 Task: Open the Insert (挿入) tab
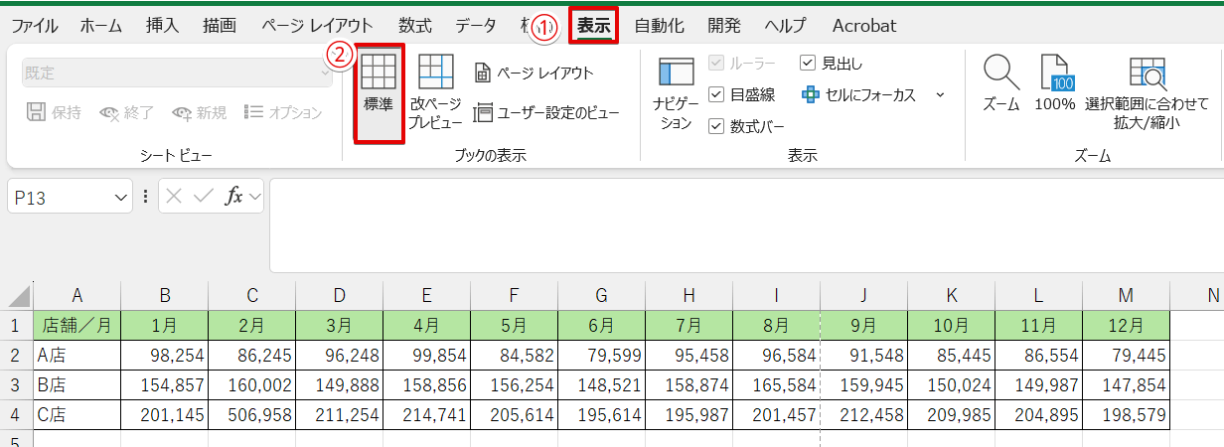[162, 26]
